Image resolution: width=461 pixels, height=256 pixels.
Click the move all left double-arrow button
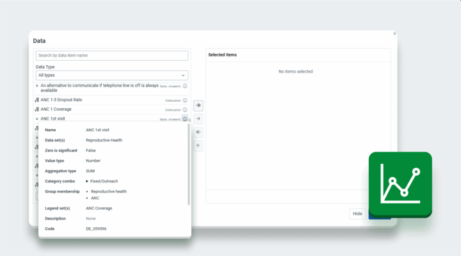point(198,132)
